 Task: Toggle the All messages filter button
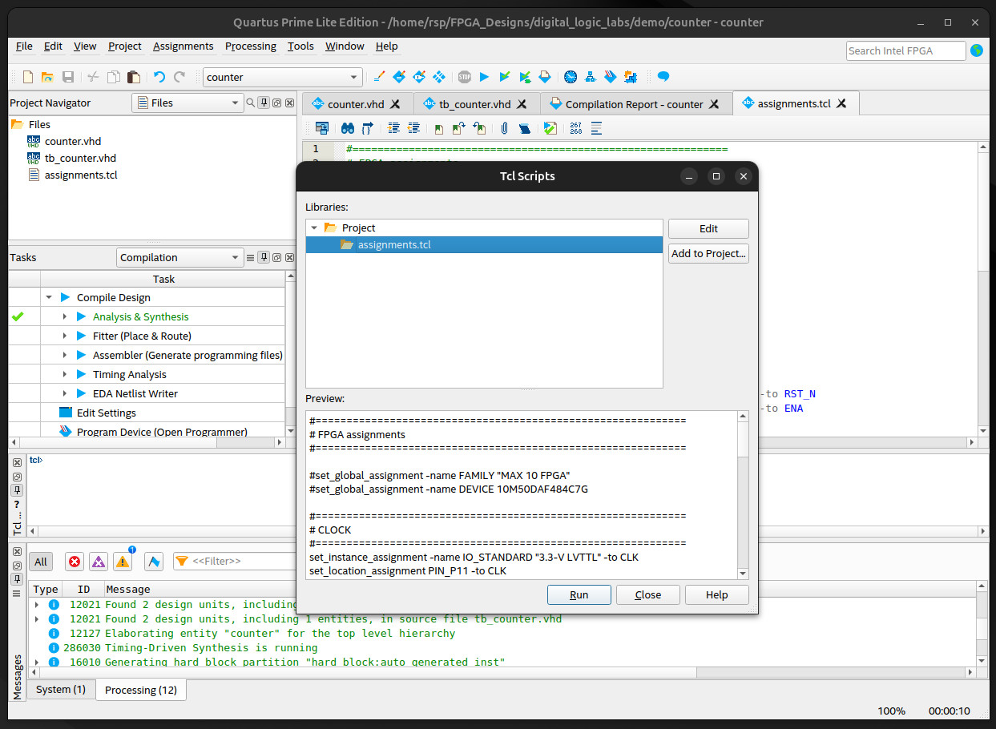tap(41, 562)
